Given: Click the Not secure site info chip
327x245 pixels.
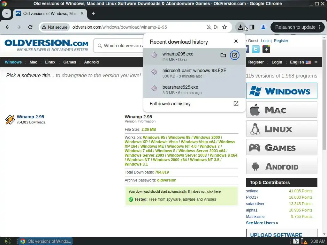Looking at the screenshot, I should (x=55, y=27).
